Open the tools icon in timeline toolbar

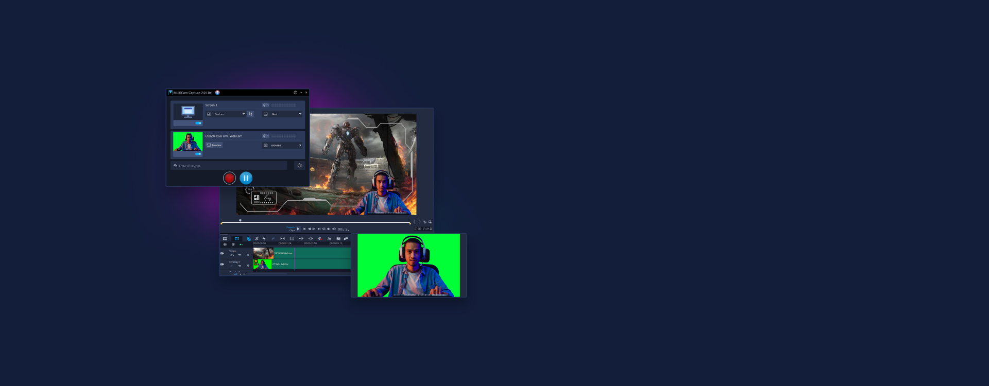tap(257, 239)
